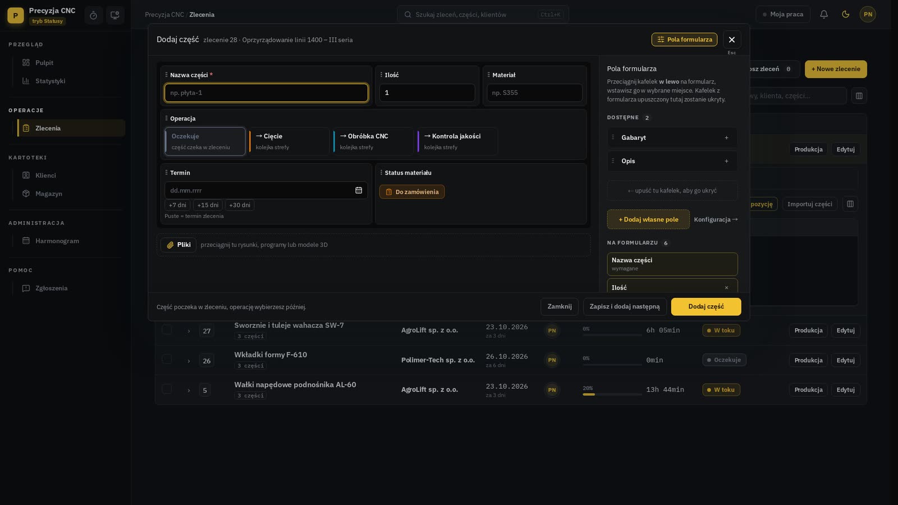Open the timer icon in the header

click(93, 15)
